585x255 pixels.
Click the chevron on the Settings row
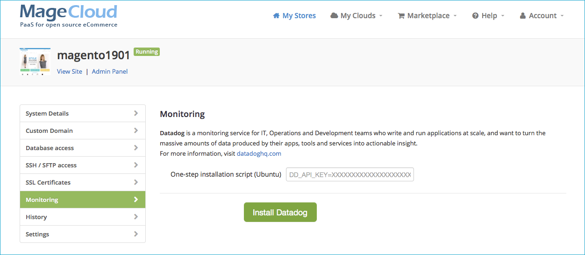pyautogui.click(x=136, y=234)
